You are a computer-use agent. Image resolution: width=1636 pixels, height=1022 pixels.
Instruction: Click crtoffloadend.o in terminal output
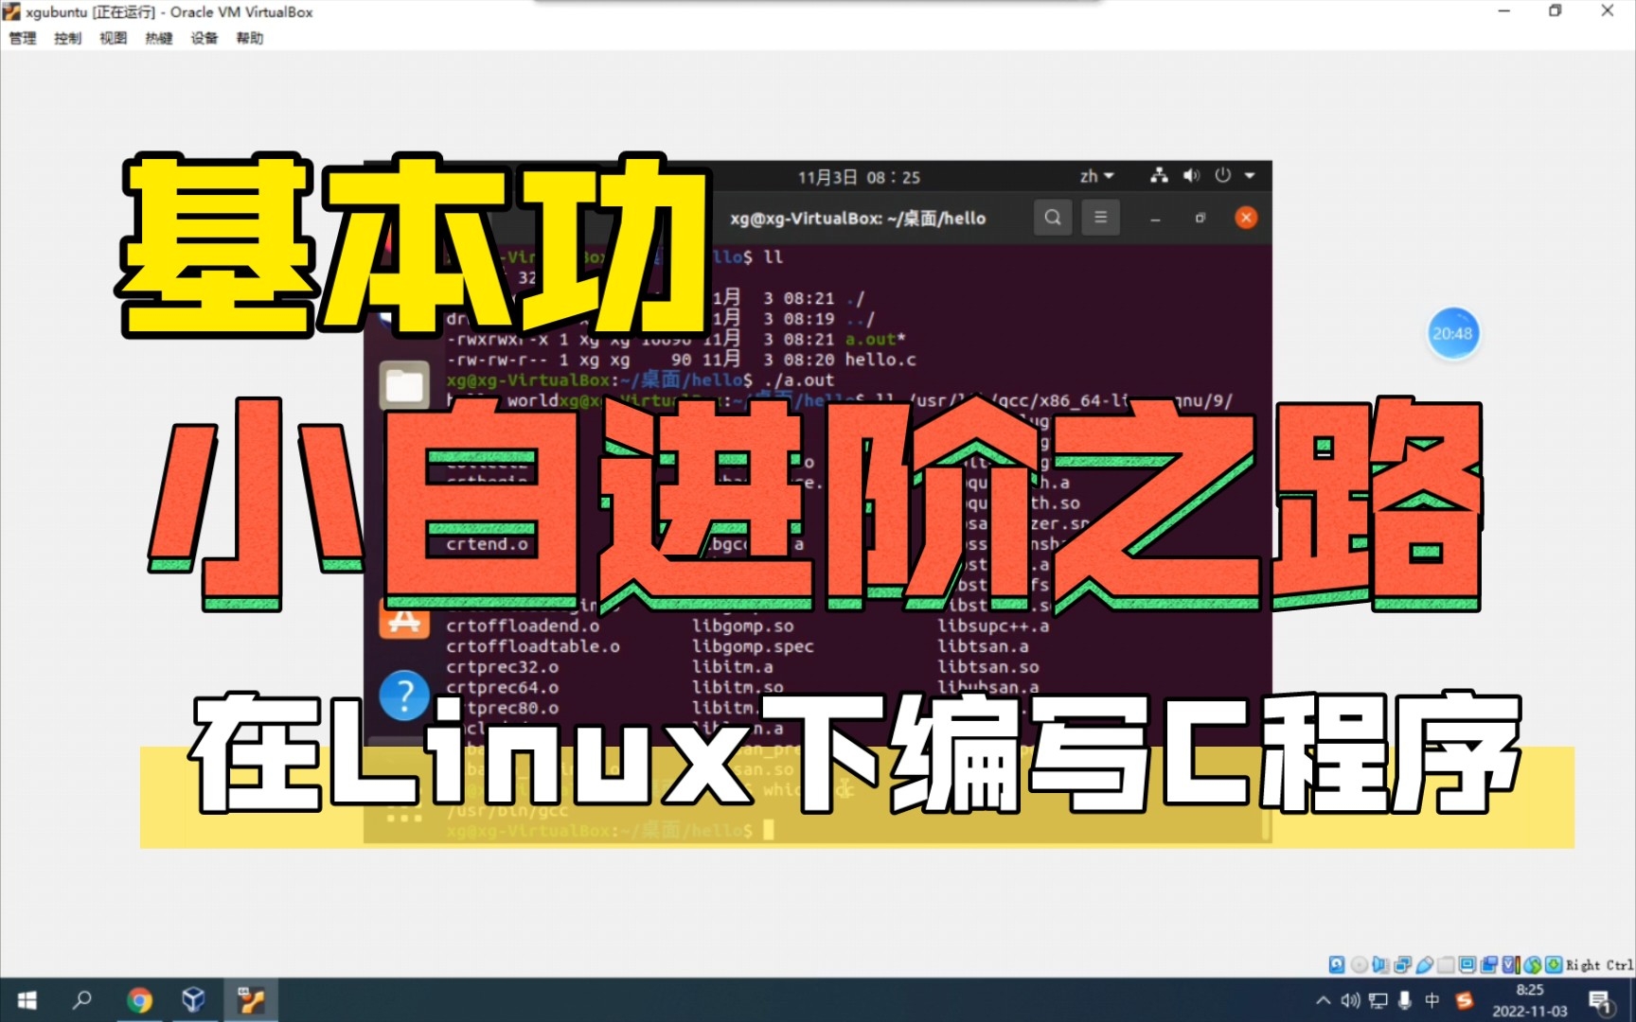coord(523,626)
